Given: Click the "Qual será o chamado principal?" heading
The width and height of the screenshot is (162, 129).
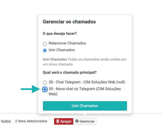Looking at the screenshot, I should pos(70,73).
